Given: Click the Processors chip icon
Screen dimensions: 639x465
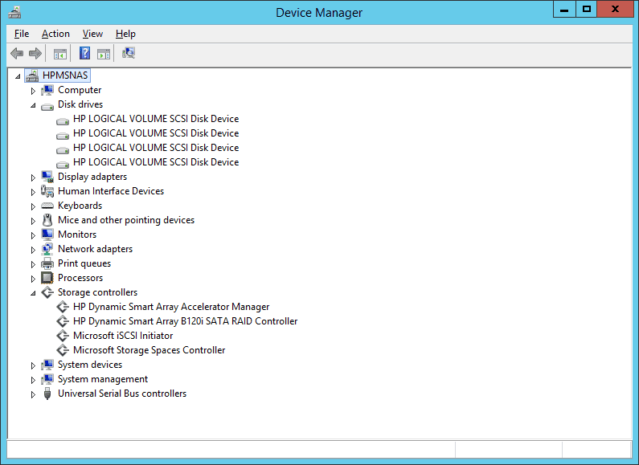Looking at the screenshot, I should 47,278.
